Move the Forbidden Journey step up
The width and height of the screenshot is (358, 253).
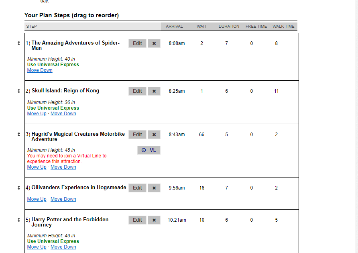37,247
